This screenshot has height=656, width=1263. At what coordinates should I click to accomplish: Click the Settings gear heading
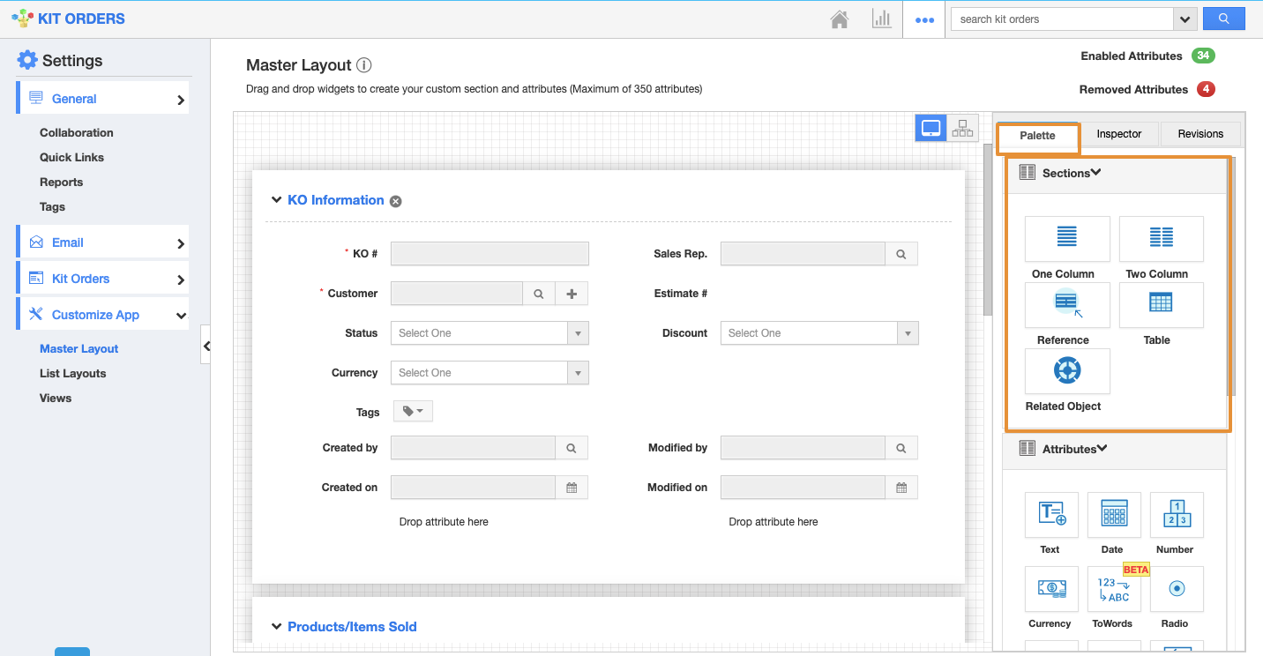(60, 60)
